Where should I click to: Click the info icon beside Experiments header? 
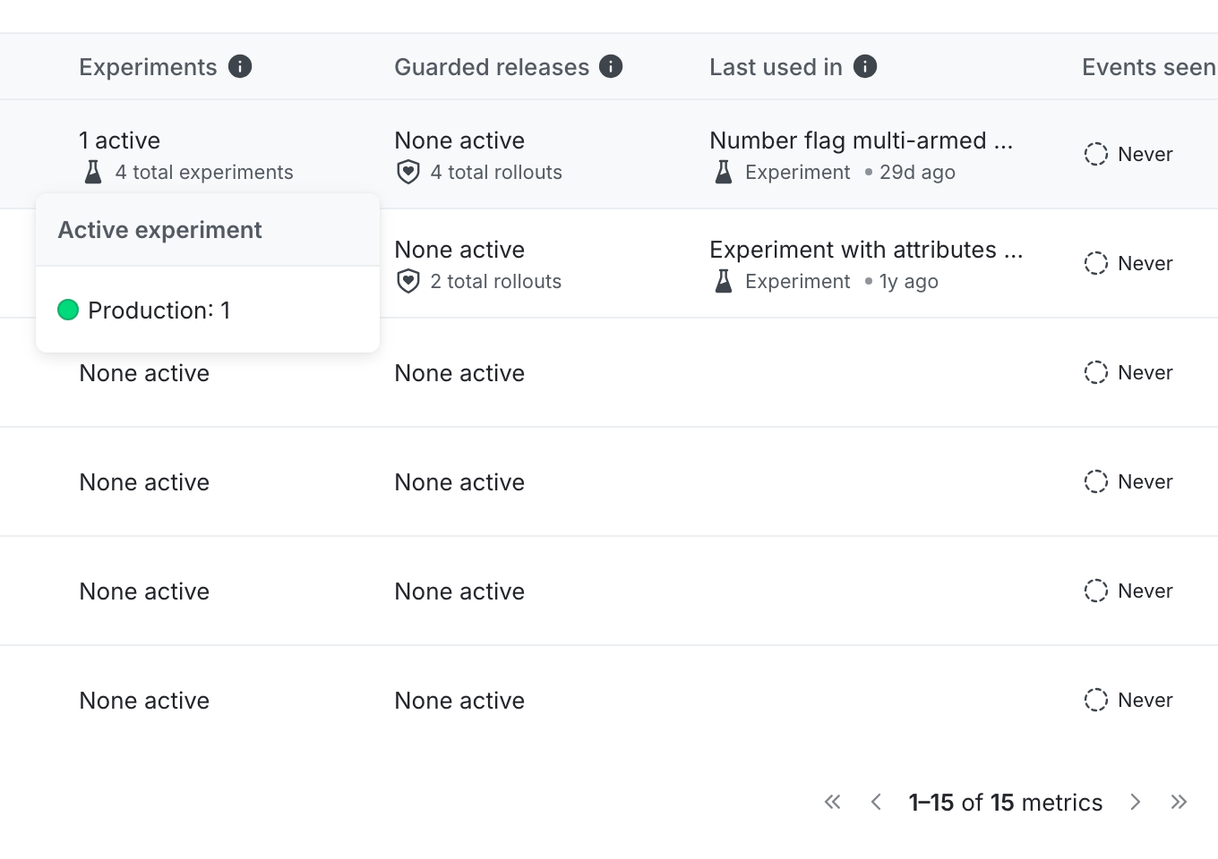coord(239,66)
